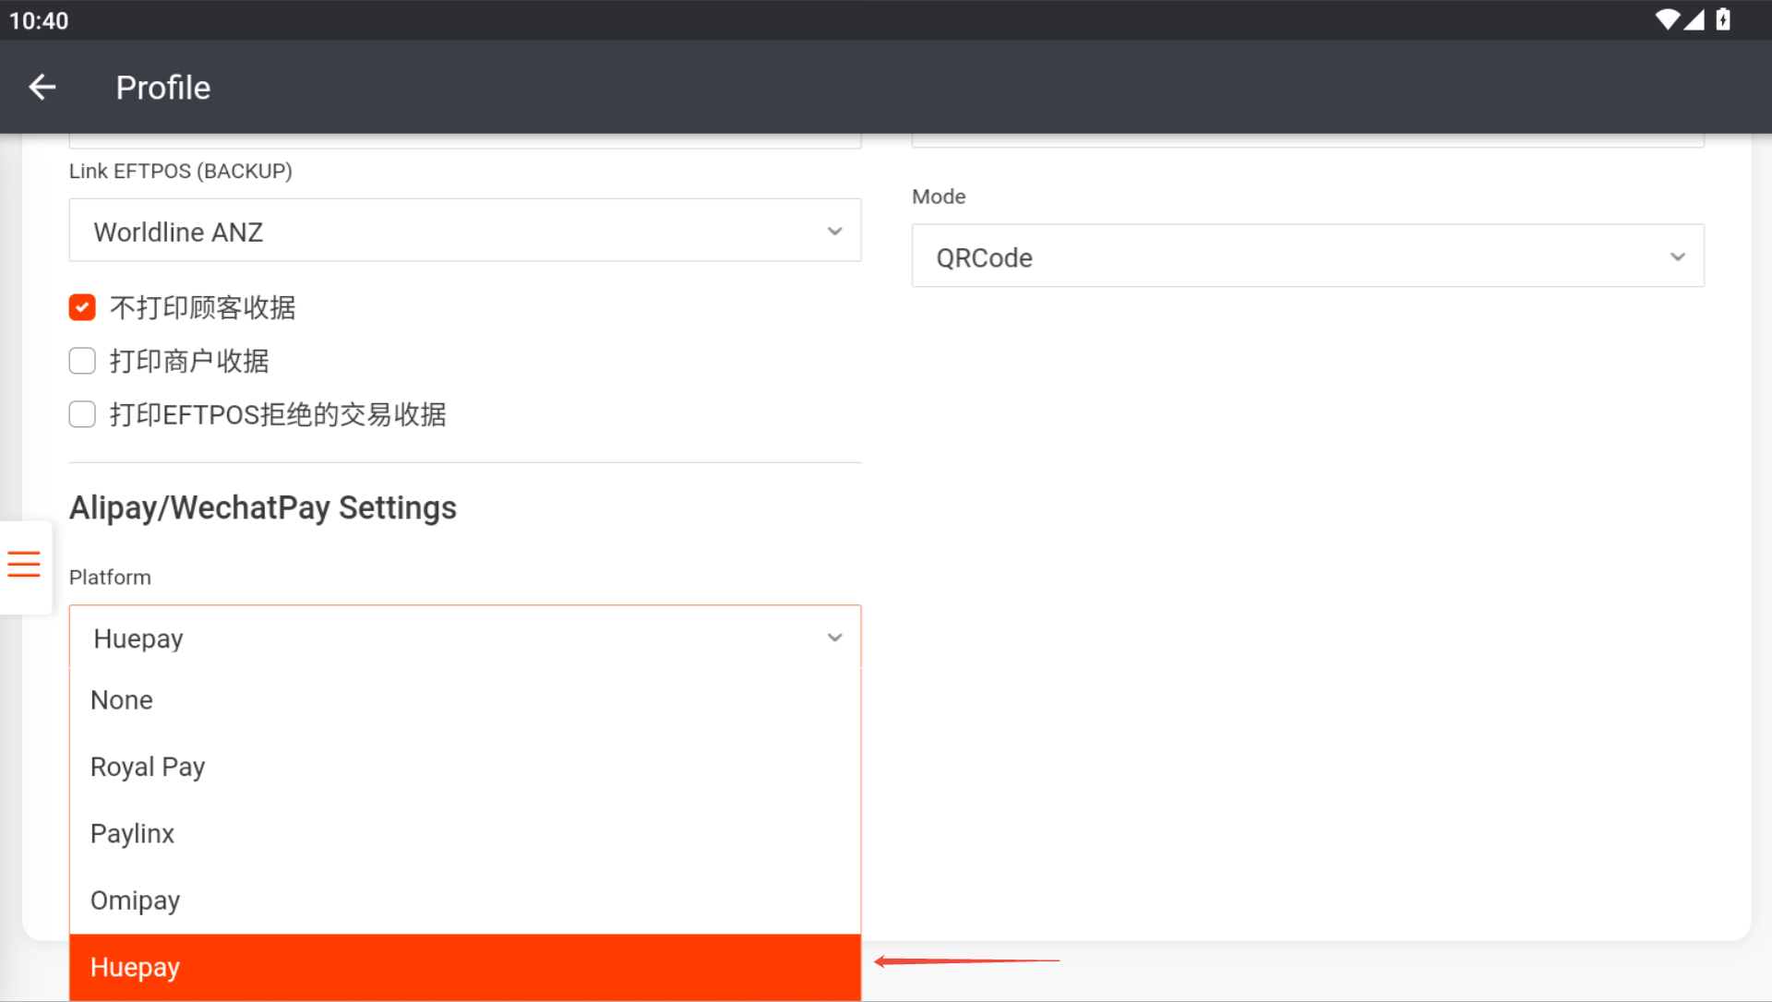Click the Huepay Platform chevron arrow
The height and width of the screenshot is (1002, 1772).
pyautogui.click(x=834, y=638)
